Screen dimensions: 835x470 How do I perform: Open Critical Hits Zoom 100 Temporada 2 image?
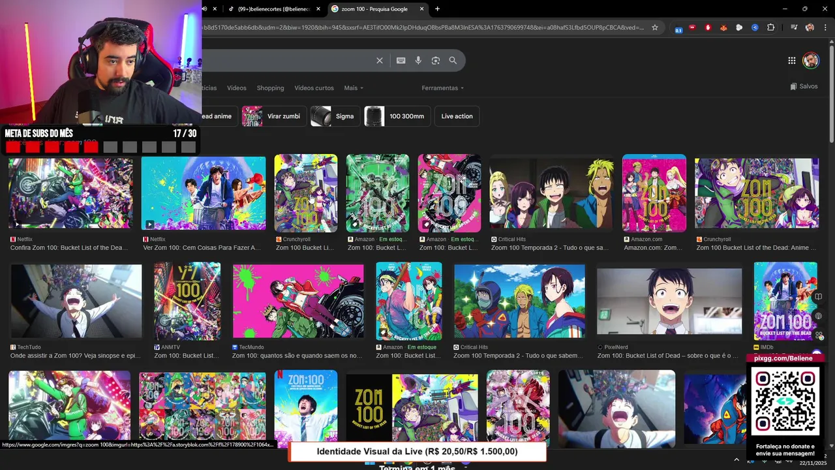[x=552, y=193]
